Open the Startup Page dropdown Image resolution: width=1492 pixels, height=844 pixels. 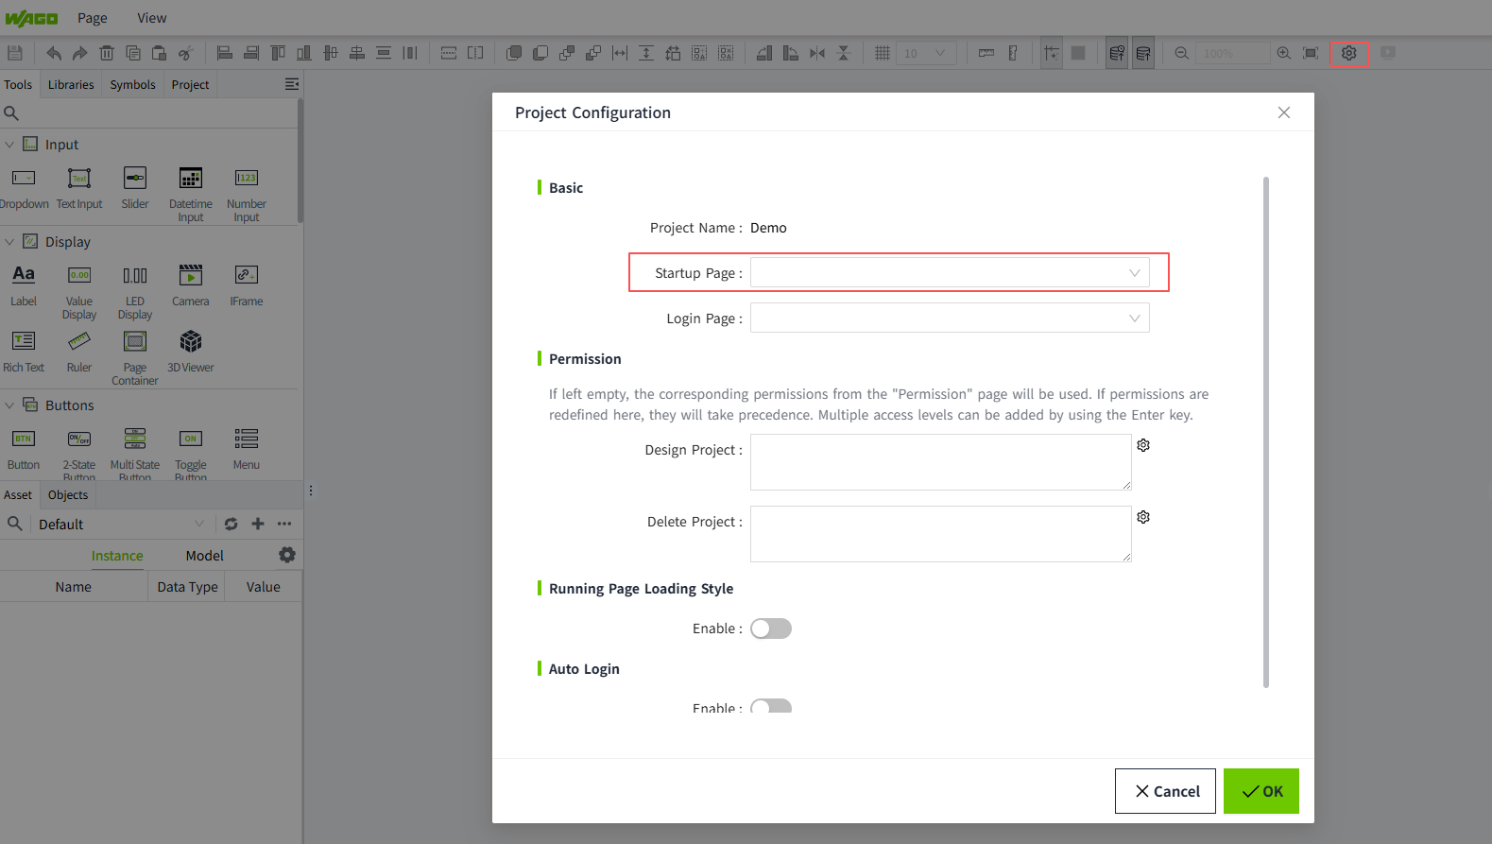coord(949,273)
